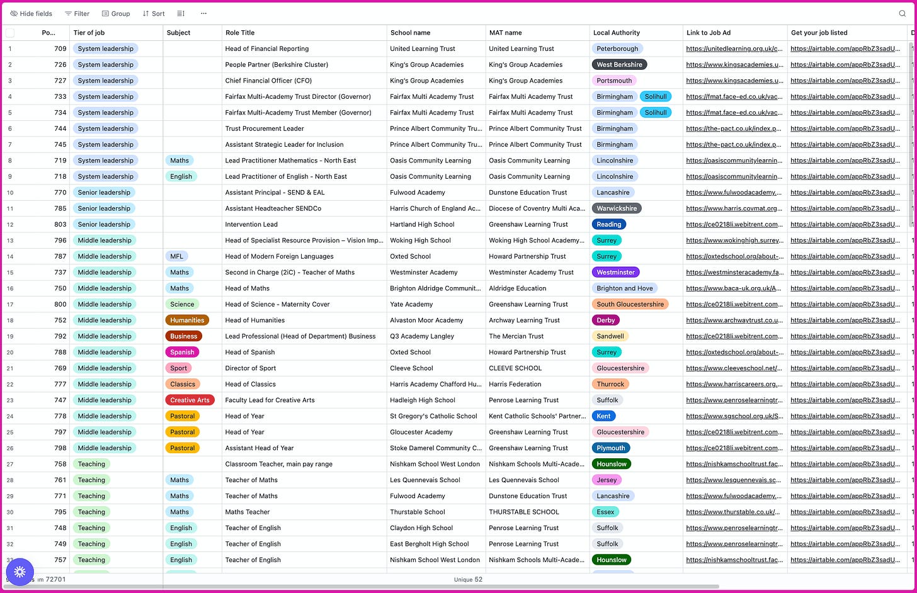Click the Portsmouth tag

point(614,81)
